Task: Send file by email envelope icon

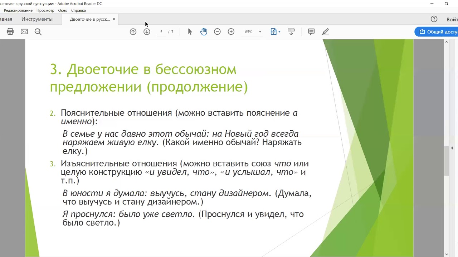Action: [24, 32]
